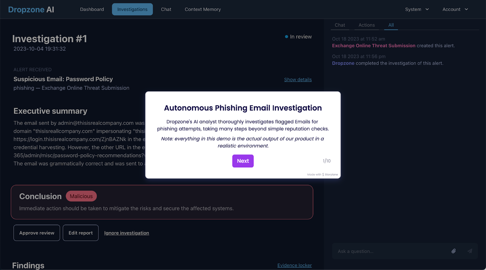Open the Investigations nav item
This screenshot has width=486, height=270.
pos(132,9)
